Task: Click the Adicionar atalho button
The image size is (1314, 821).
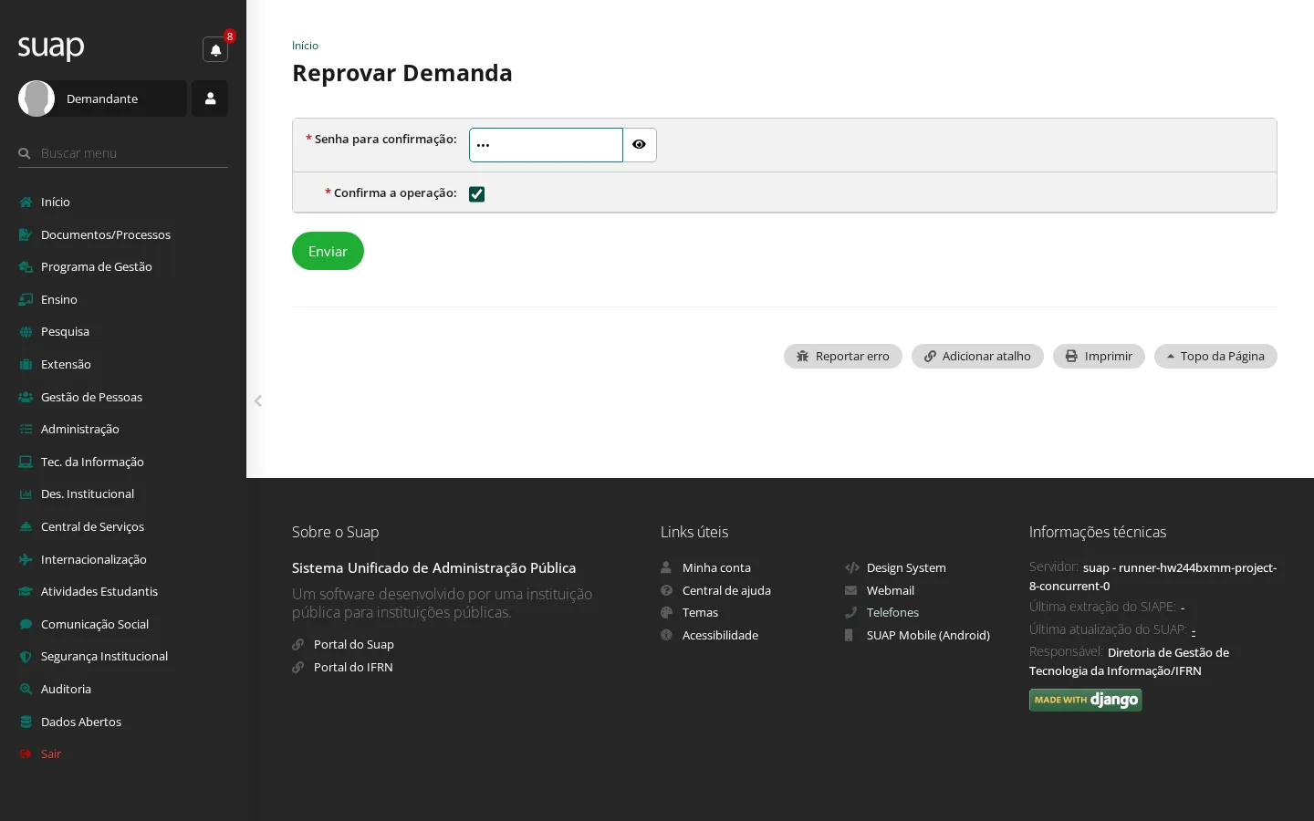Action: point(977,356)
